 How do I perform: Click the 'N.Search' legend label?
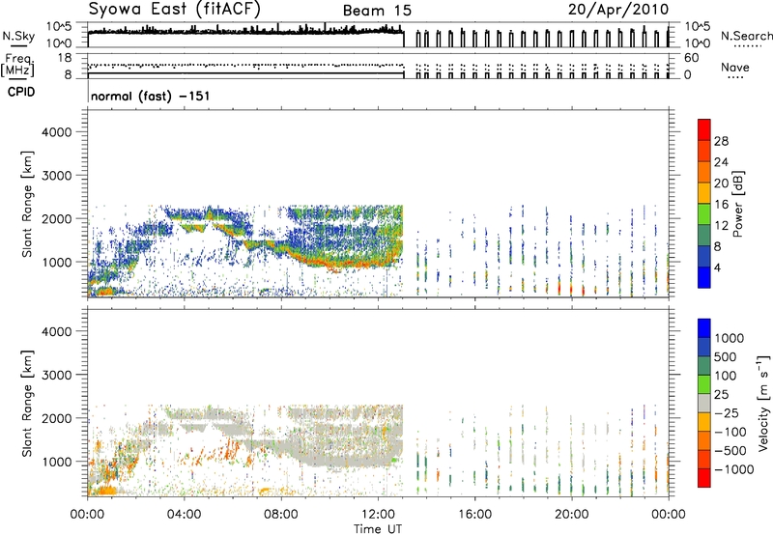click(x=747, y=36)
